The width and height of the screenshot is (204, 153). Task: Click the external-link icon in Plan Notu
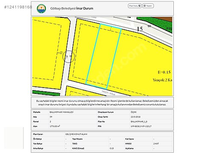(139, 6)
